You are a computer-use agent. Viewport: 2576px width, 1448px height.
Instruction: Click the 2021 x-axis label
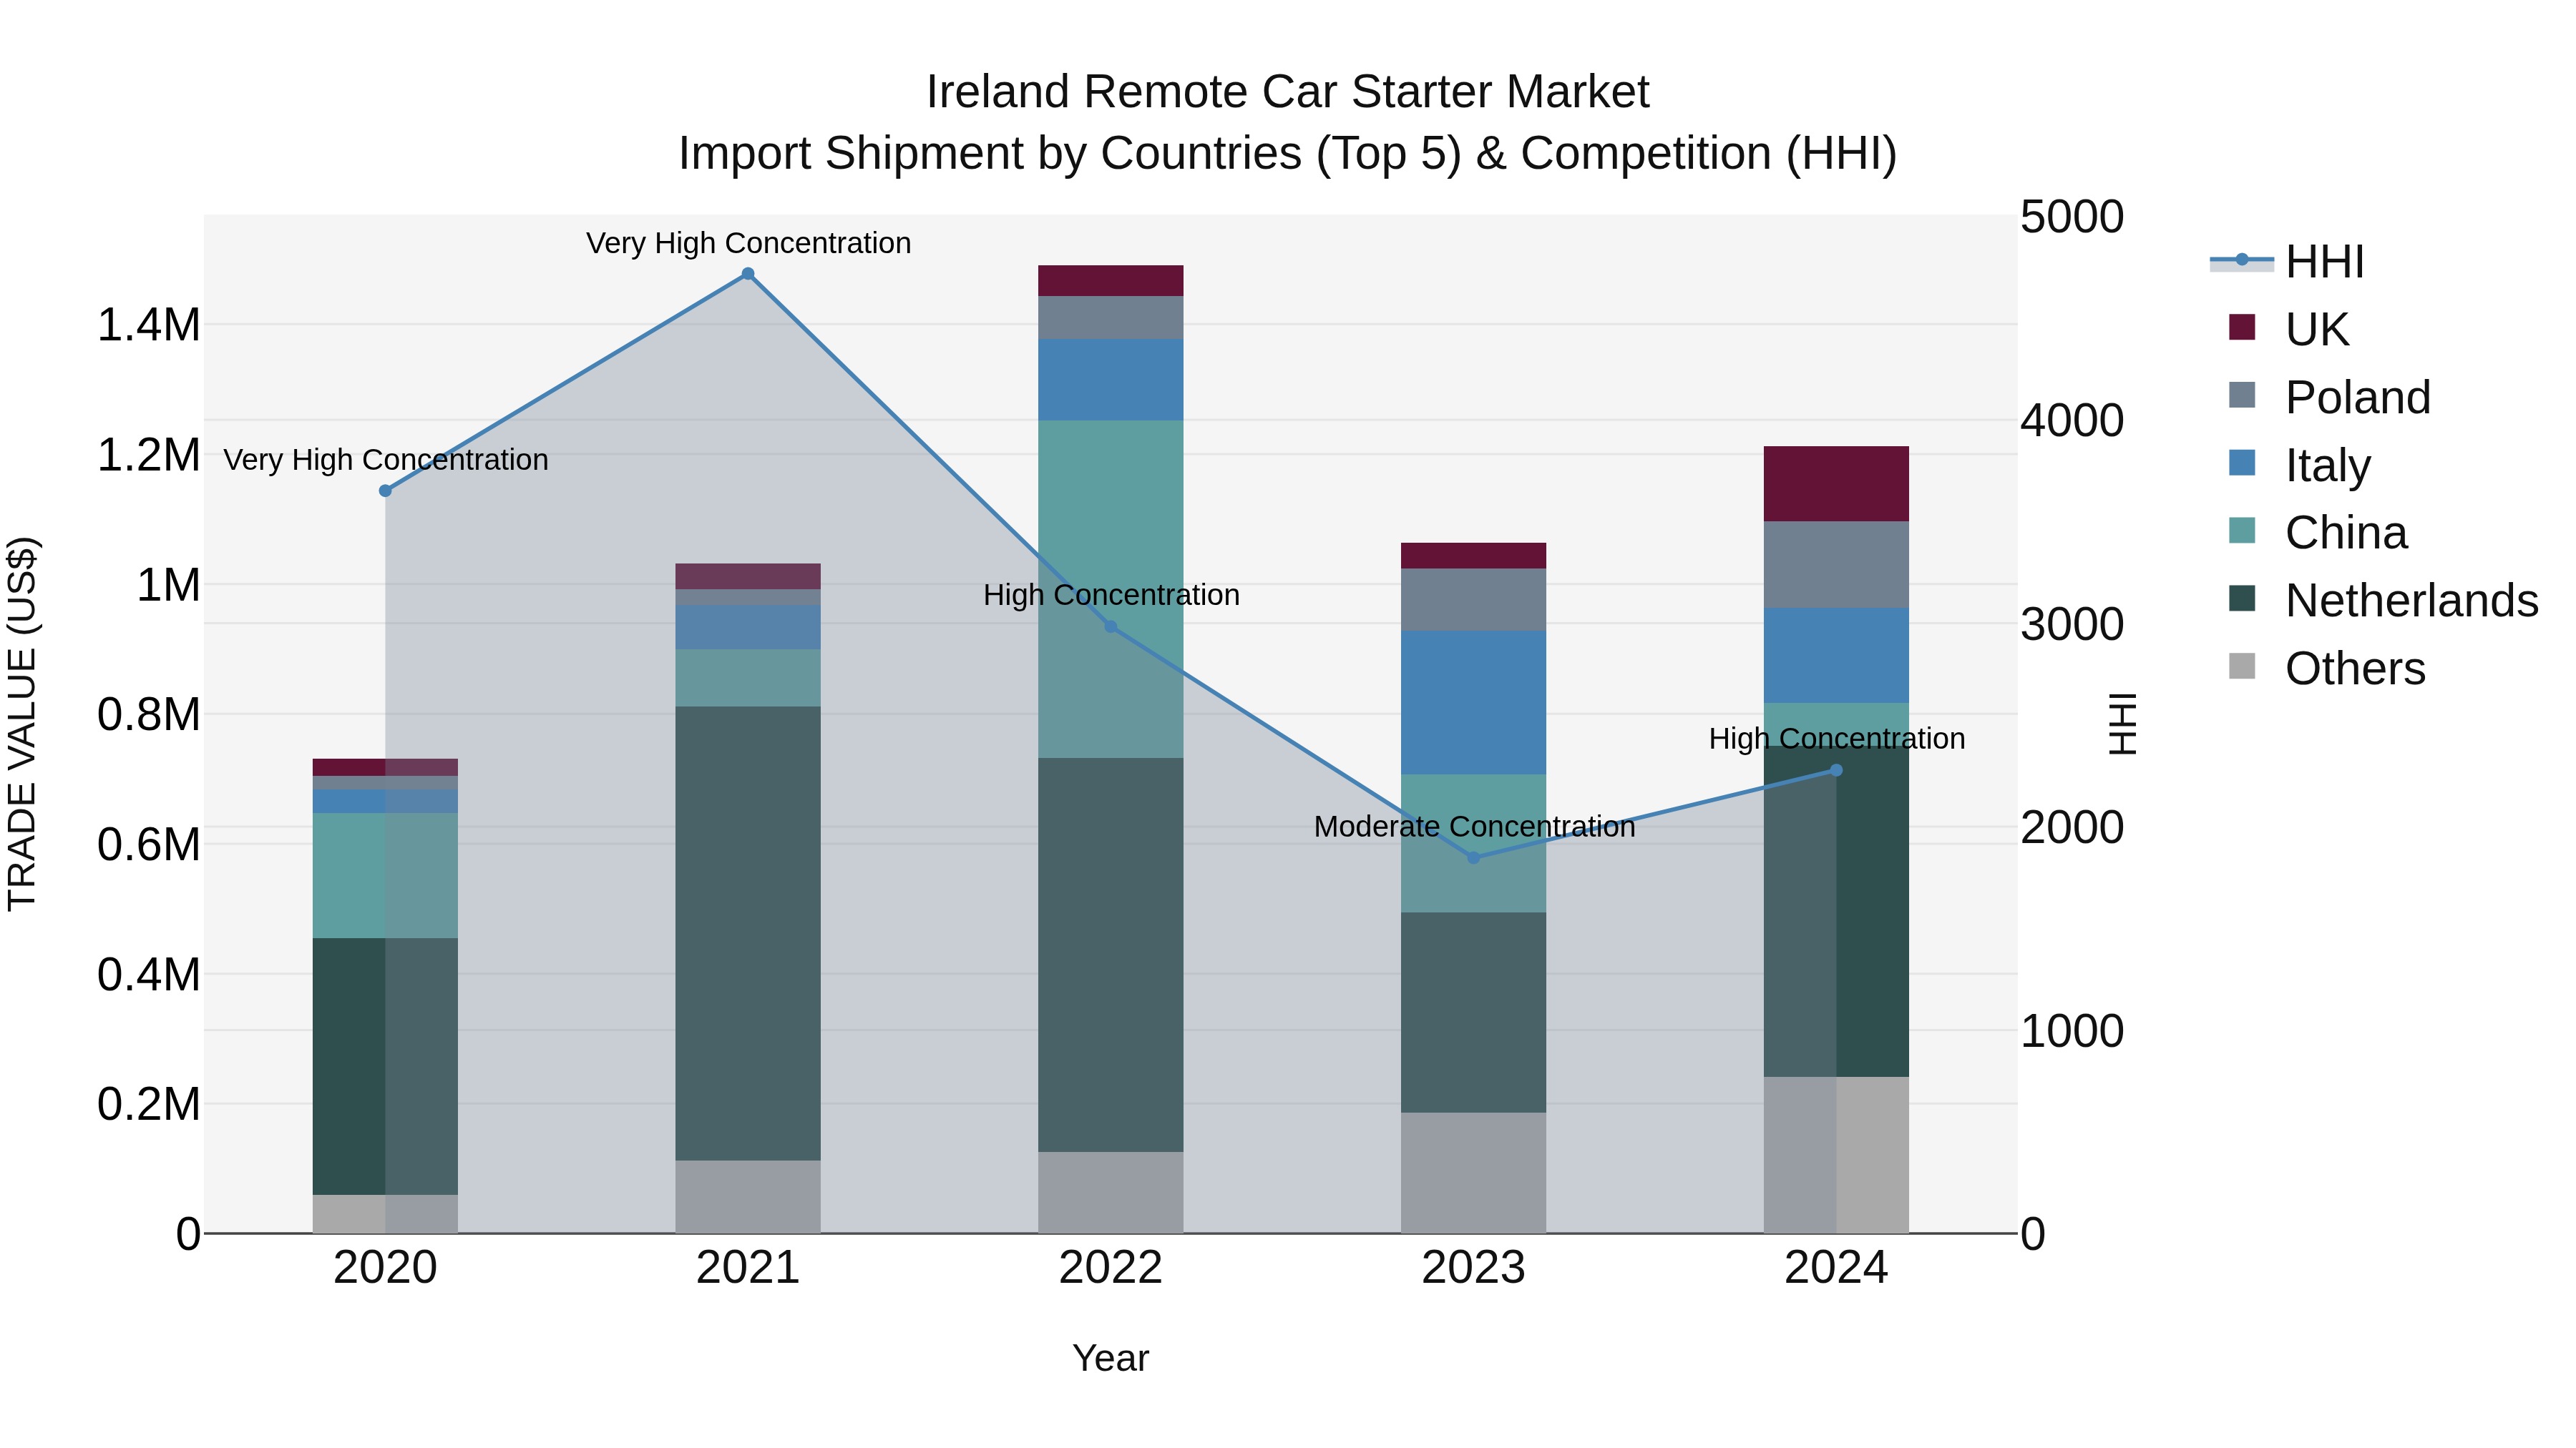[748, 1268]
